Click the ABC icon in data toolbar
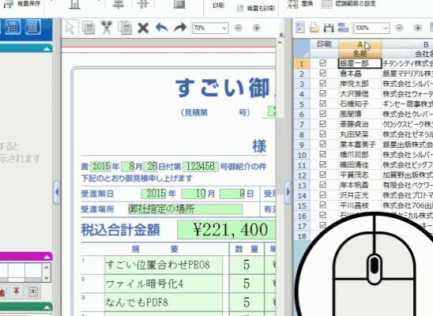Viewport: 433px width, 316px height. tap(343, 28)
